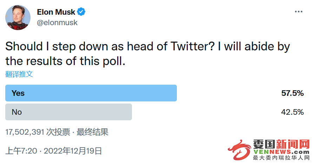Click the 57.5% result percentage
Screen dimensions: 312x163
click(x=292, y=93)
